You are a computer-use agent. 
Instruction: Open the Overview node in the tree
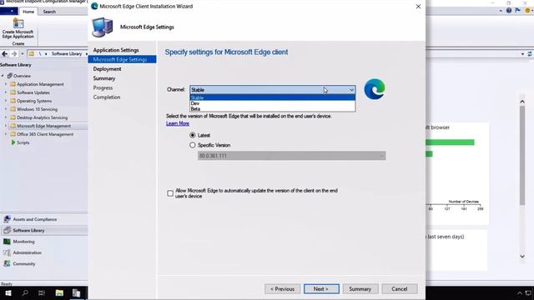[x=22, y=76]
